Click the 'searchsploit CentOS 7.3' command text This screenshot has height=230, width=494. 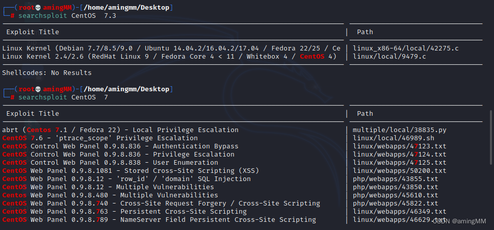tap(67, 15)
